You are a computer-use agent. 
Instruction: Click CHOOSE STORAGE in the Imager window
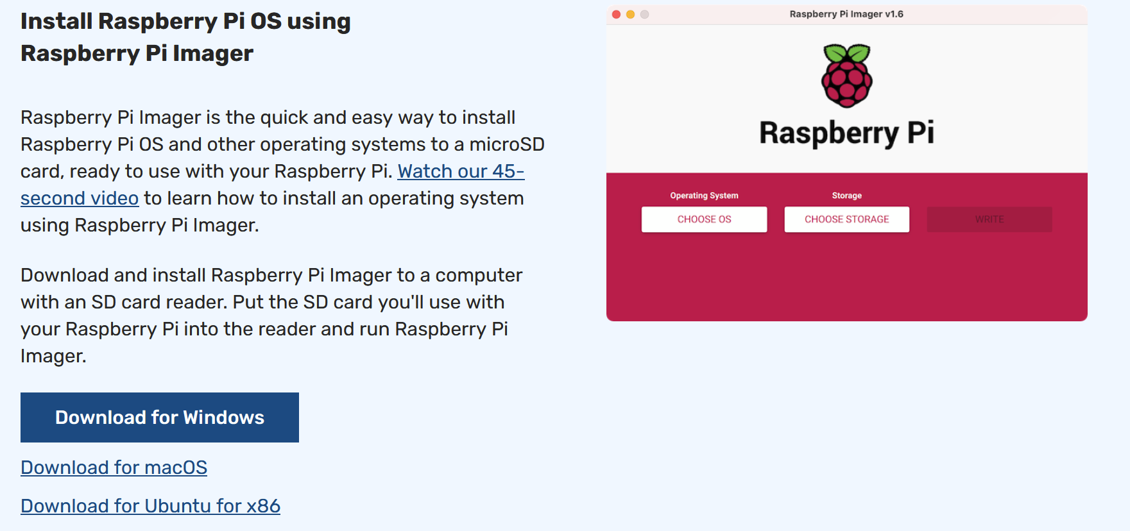click(846, 219)
